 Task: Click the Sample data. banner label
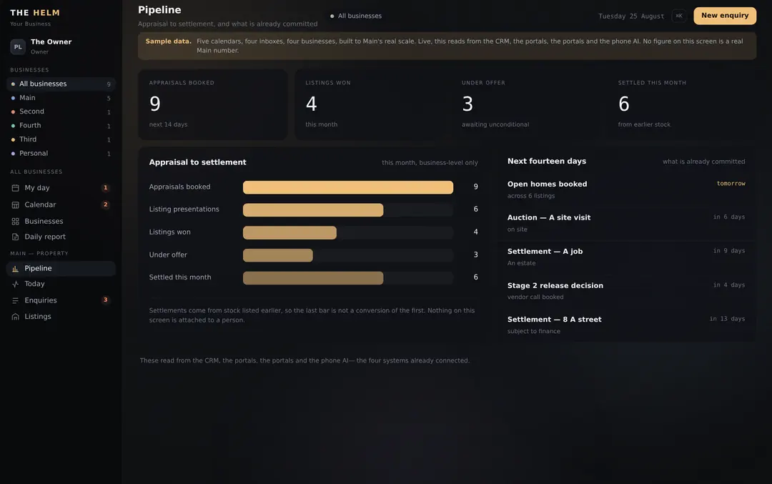(169, 41)
